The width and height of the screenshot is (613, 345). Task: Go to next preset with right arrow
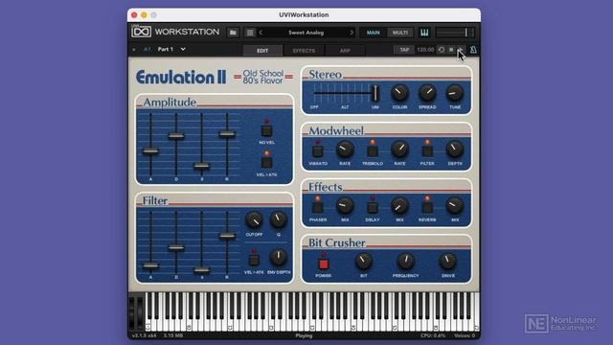point(352,33)
